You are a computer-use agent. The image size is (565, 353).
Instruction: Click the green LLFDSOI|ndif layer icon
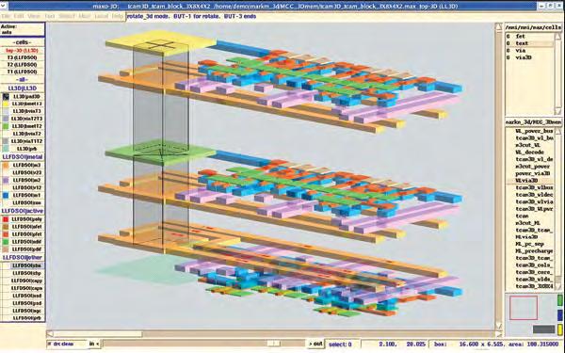[x=6, y=242]
